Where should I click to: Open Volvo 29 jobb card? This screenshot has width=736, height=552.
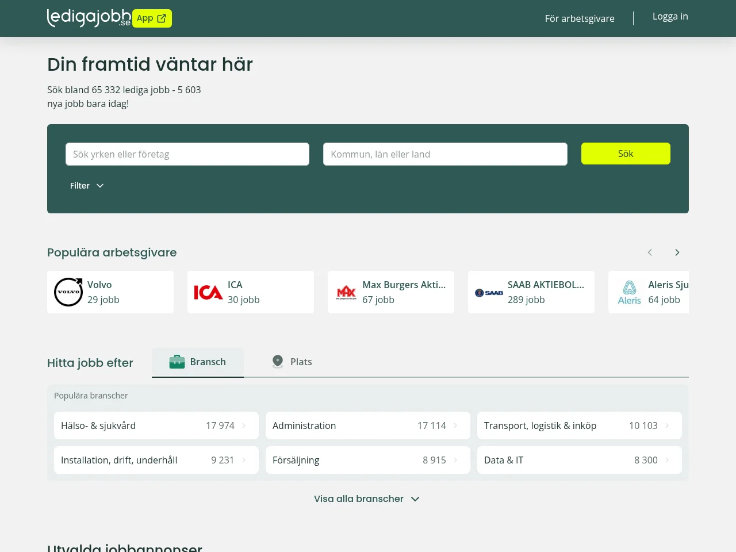(110, 292)
